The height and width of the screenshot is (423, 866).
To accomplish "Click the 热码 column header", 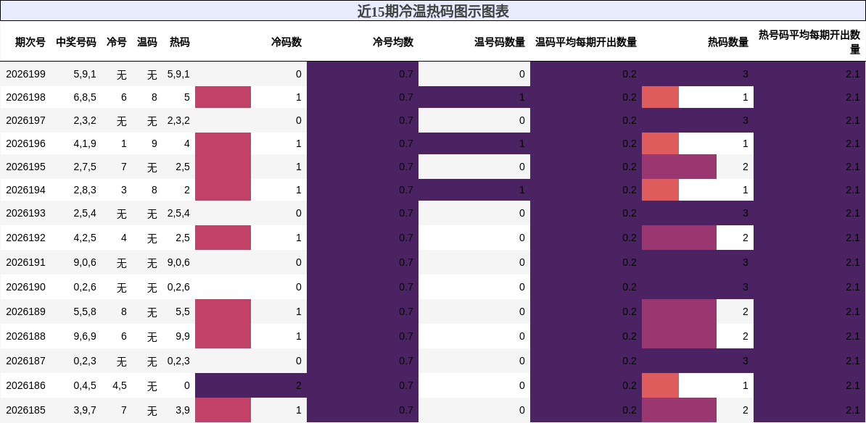I will (179, 42).
